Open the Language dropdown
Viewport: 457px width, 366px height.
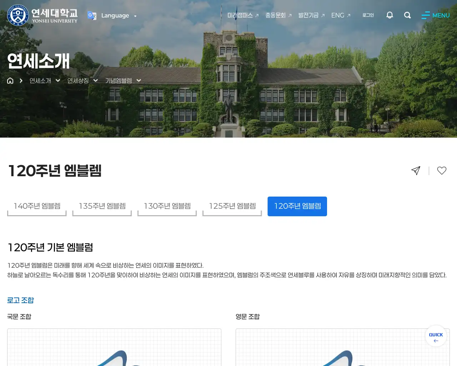pyautogui.click(x=119, y=16)
